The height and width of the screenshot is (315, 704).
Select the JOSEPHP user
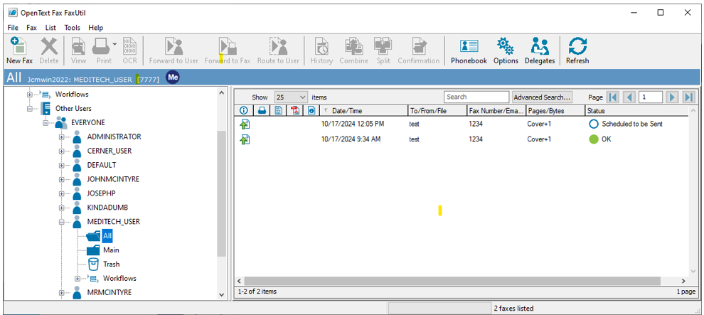coord(101,193)
